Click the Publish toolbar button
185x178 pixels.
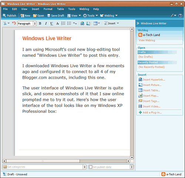coord(10,16)
